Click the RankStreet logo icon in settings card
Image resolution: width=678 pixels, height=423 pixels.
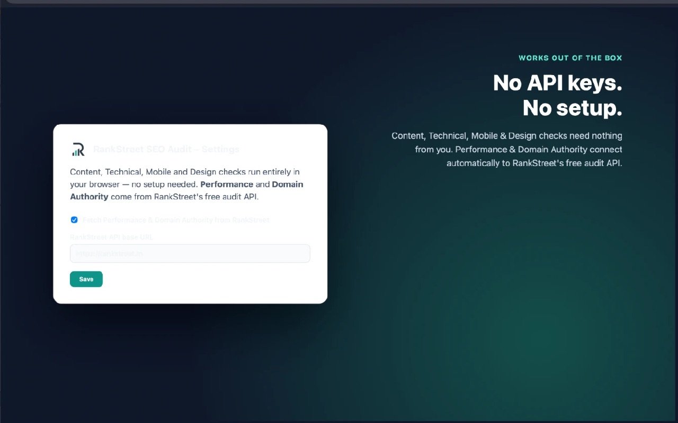coord(78,150)
